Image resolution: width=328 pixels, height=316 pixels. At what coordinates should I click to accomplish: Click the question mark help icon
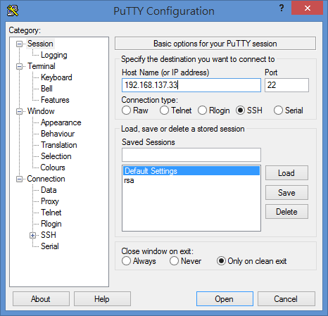click(282, 8)
